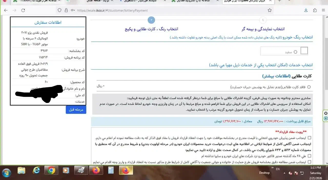
Task: Select the فاقد کارت طلایی radio option
Action: pos(309,87)
